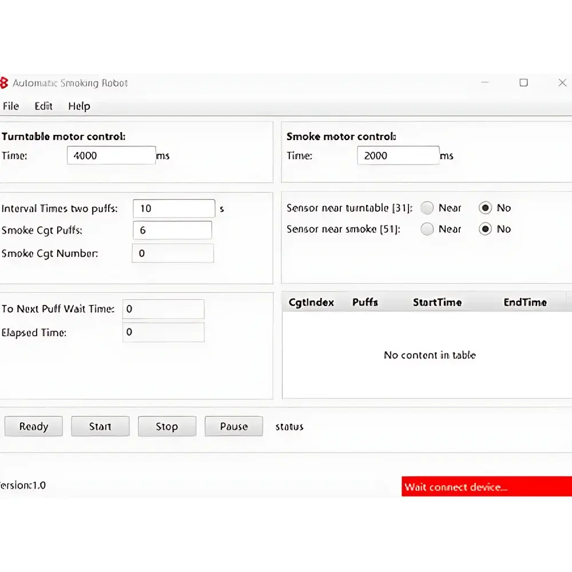Maximize the application window
Image resolution: width=572 pixels, height=572 pixels.
(523, 83)
